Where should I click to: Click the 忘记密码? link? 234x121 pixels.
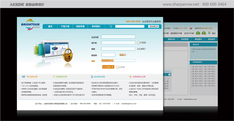pyautogui.click(x=141, y=49)
